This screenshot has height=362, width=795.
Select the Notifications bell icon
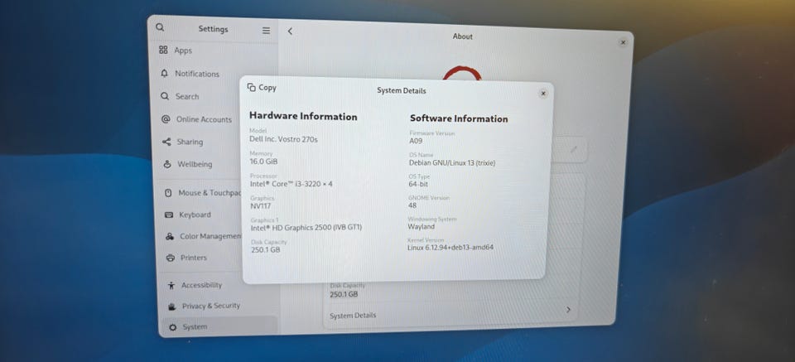click(164, 74)
